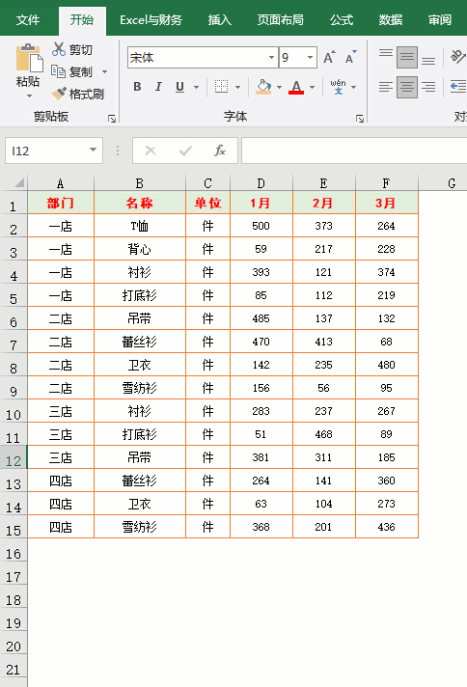The width and height of the screenshot is (467, 687).
Task: Toggle Underline formatting
Action: (x=179, y=87)
